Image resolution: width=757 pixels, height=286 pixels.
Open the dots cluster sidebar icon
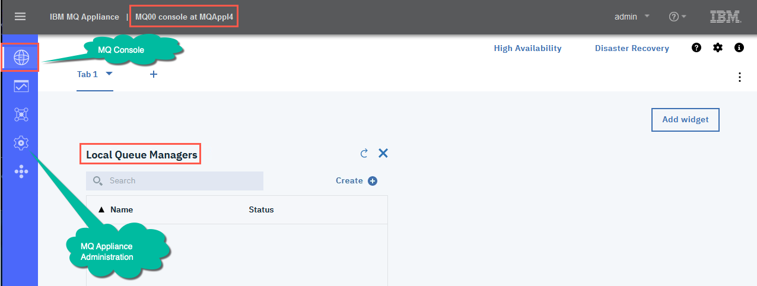(21, 171)
